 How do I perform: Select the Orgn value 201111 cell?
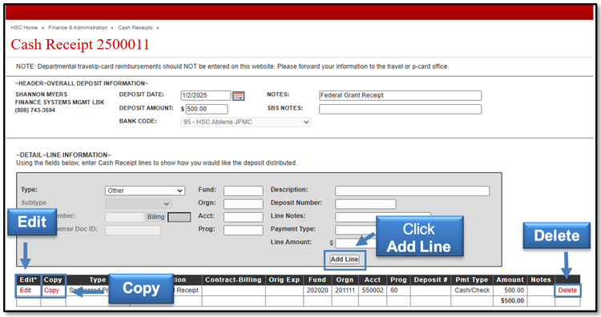click(345, 291)
